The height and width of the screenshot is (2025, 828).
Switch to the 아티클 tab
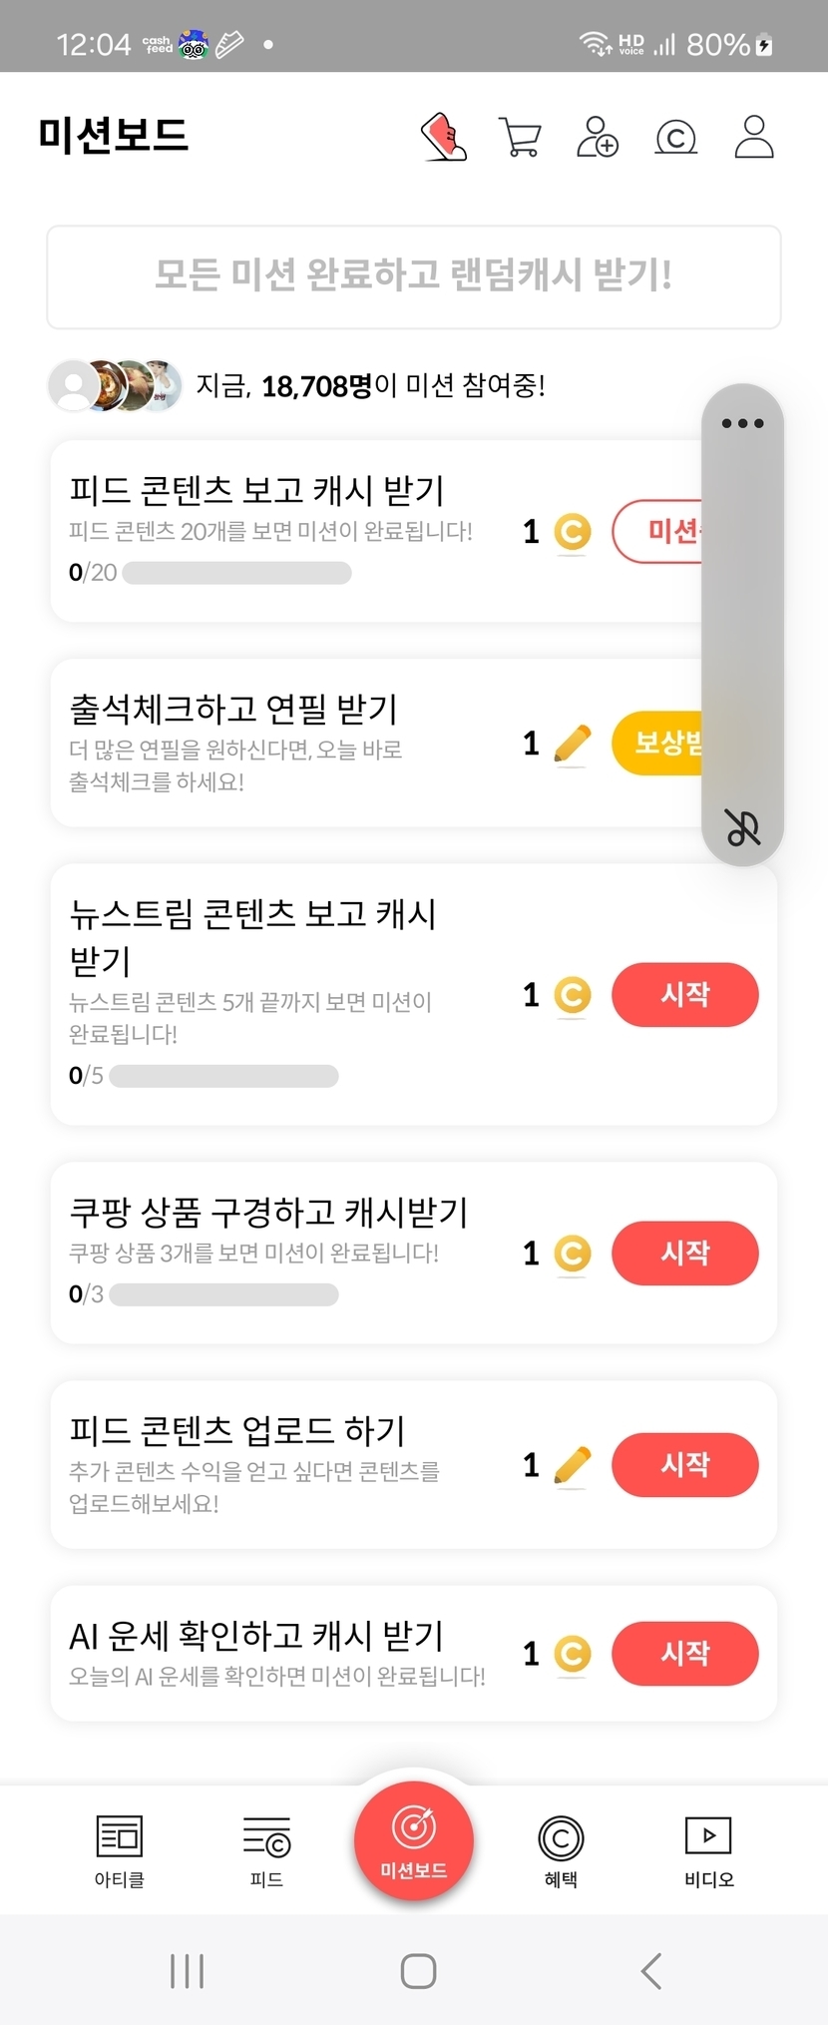pos(120,1851)
